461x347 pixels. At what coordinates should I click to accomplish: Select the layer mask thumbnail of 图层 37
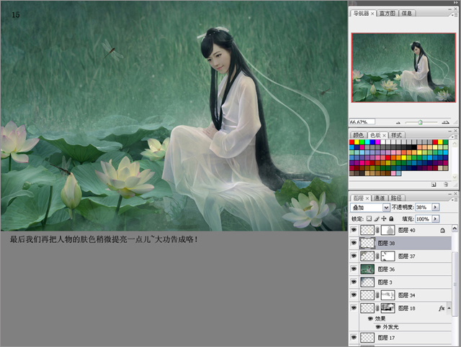[388, 256]
